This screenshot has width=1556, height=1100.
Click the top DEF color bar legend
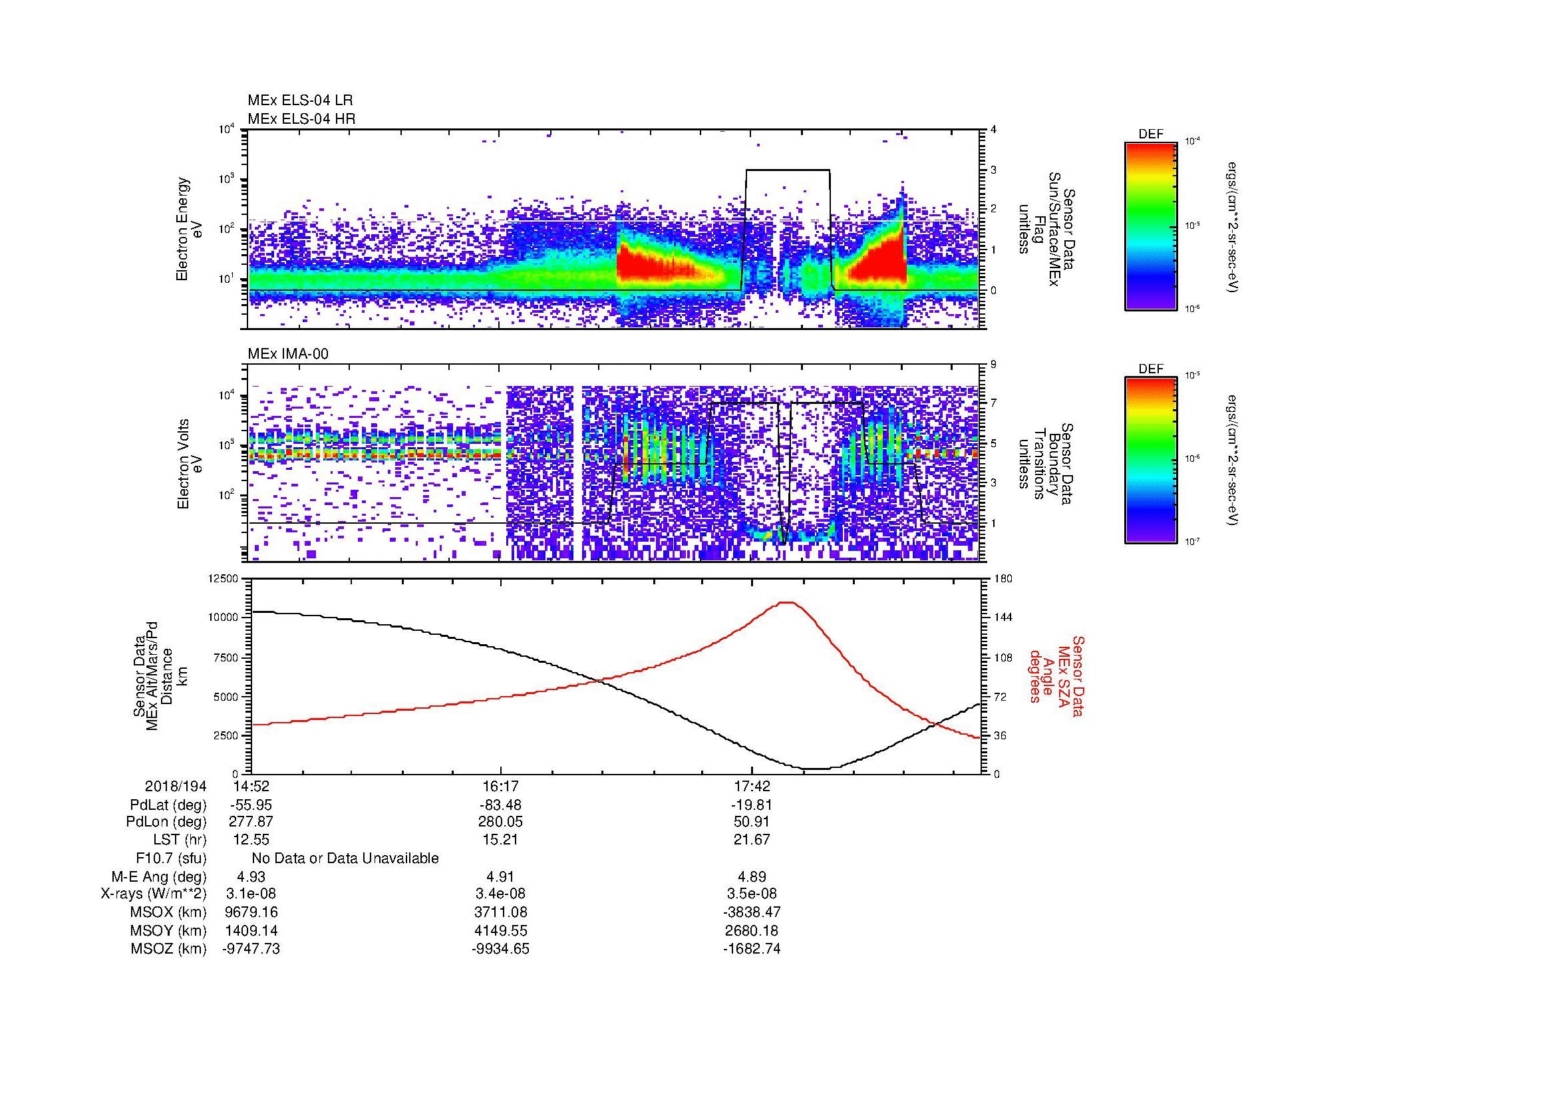[x=1150, y=225]
